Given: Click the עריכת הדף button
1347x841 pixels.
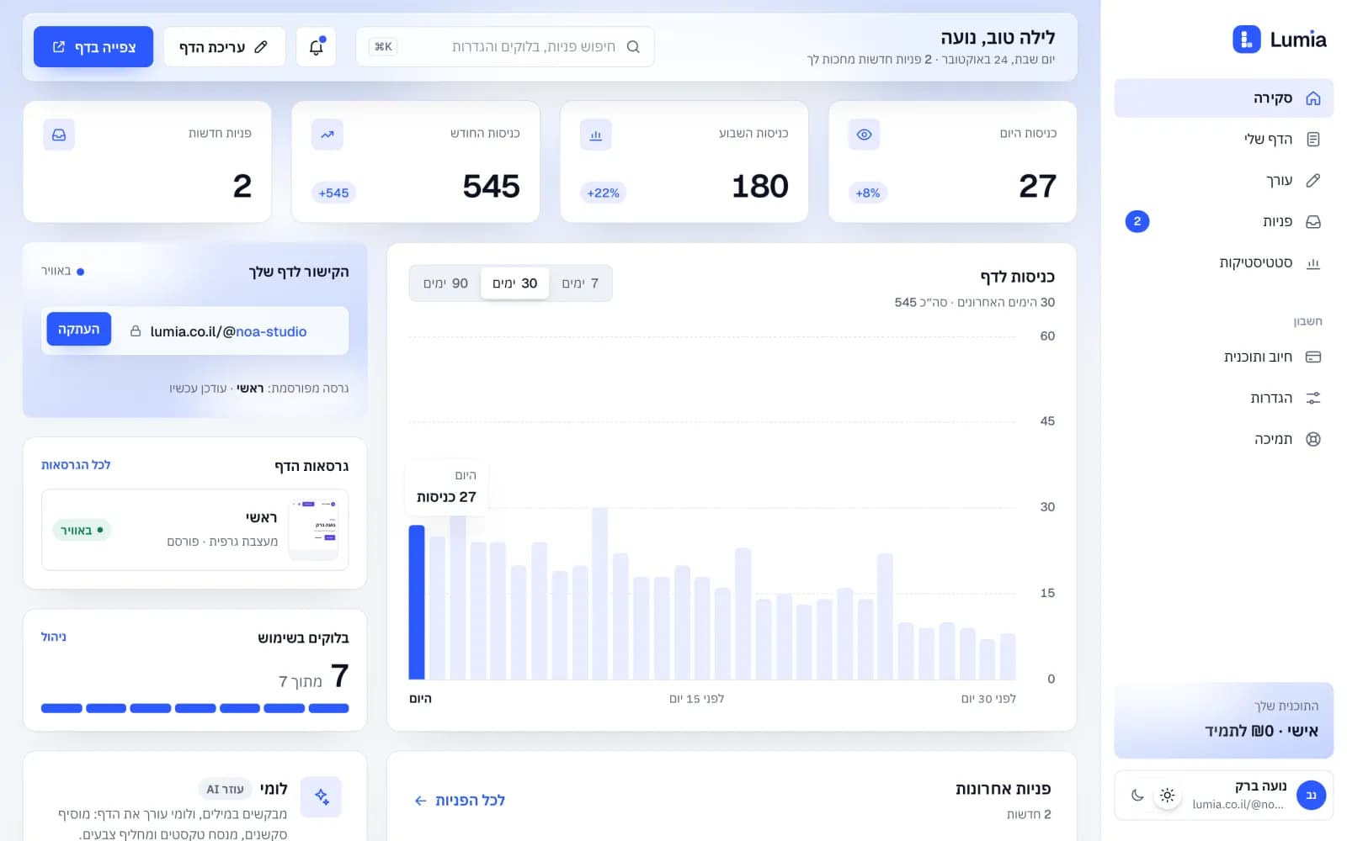Looking at the screenshot, I should click(x=224, y=47).
